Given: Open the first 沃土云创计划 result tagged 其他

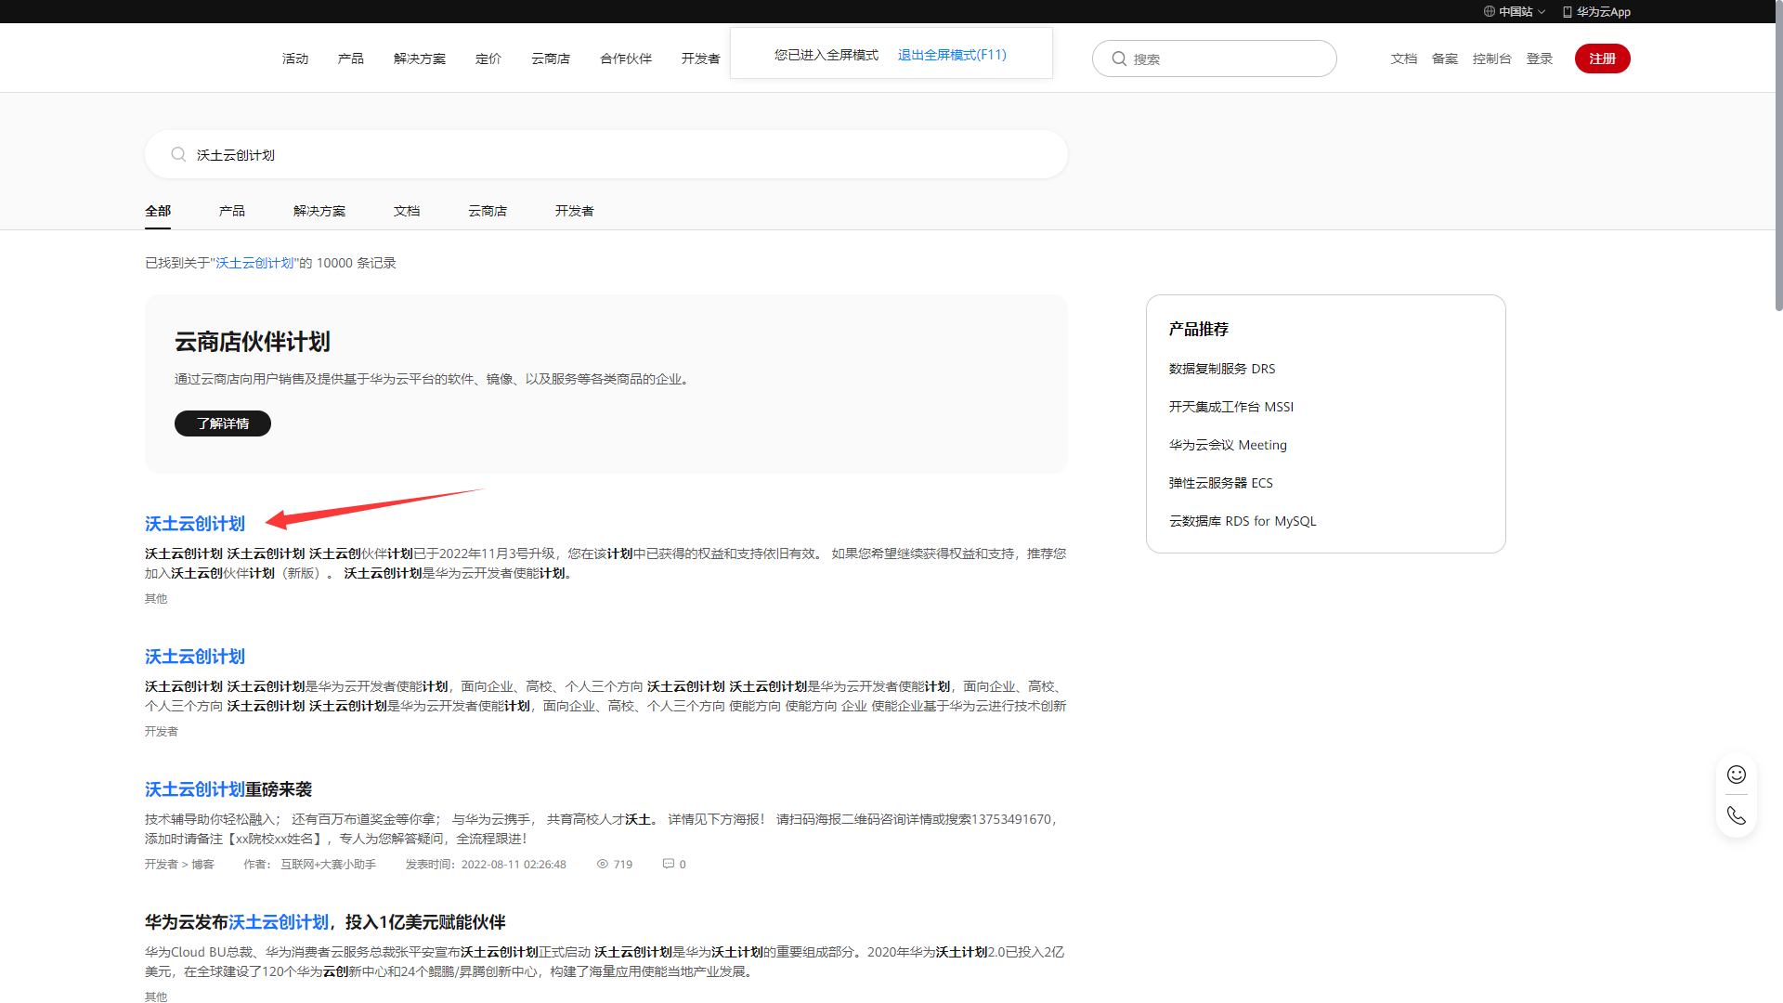Looking at the screenshot, I should (195, 524).
